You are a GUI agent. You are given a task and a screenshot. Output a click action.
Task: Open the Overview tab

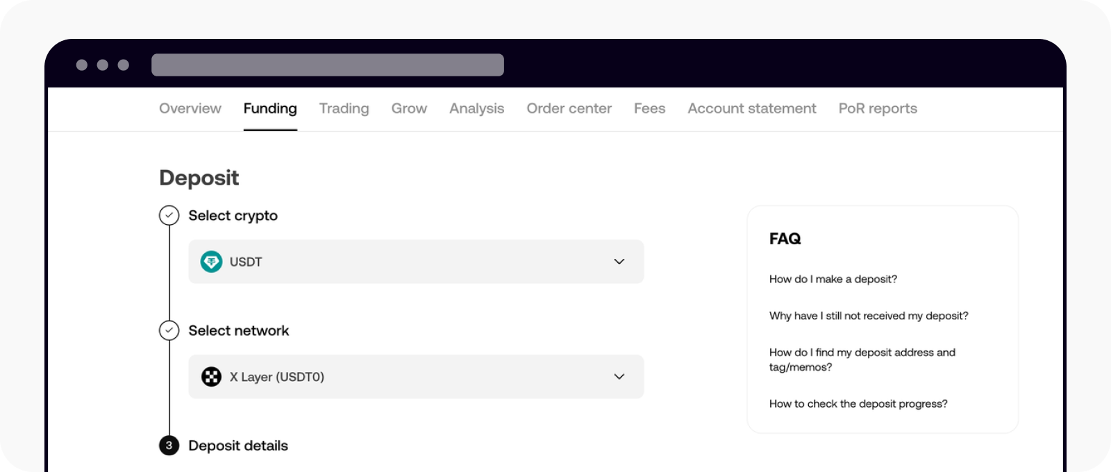[x=190, y=108]
